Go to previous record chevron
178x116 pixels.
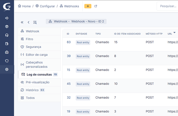pyautogui.click(x=28, y=22)
